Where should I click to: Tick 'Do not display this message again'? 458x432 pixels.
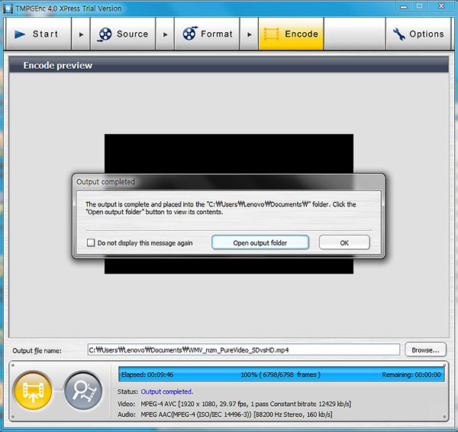coord(91,243)
